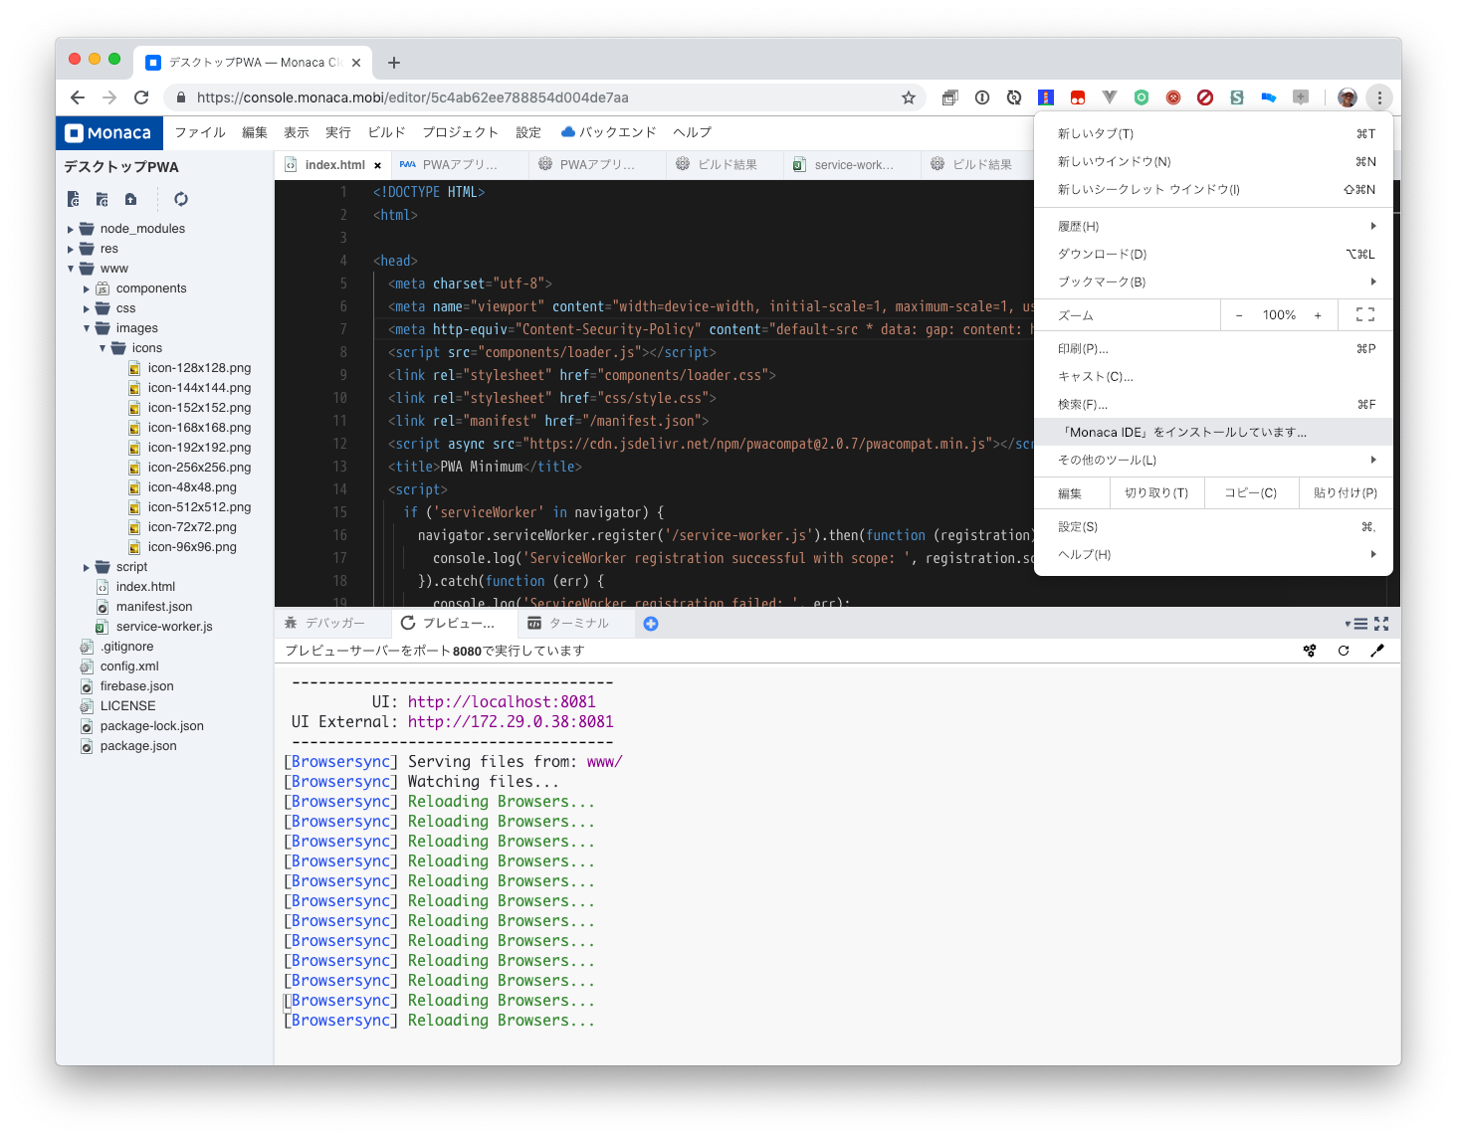Click the Monaca logo
Image resolution: width=1457 pixels, height=1139 pixels.
coord(108,132)
